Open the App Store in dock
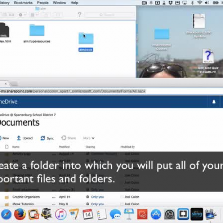The height and width of the screenshot is (223, 223). [156, 214]
